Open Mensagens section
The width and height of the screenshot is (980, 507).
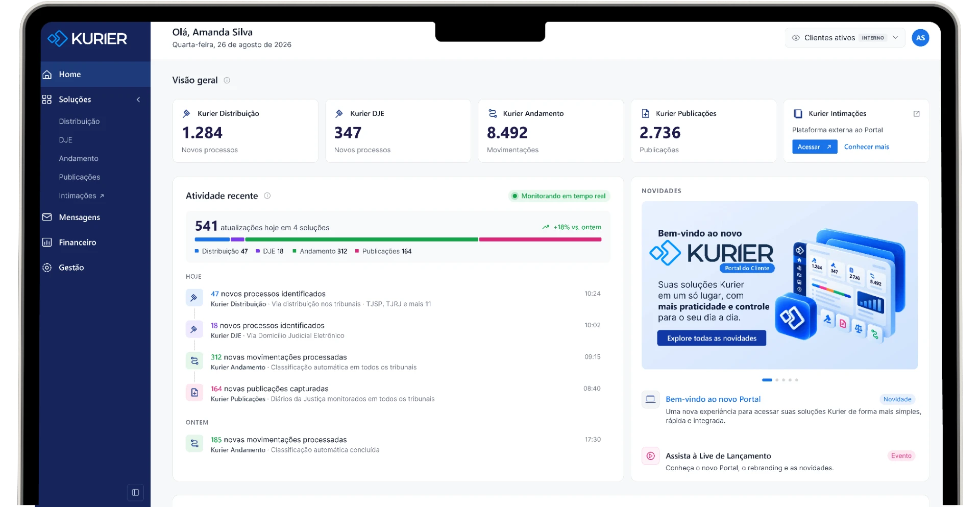(79, 218)
